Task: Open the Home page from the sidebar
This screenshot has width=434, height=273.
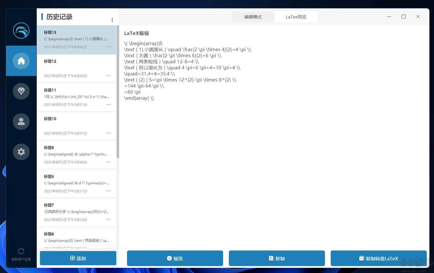Action: 21,61
